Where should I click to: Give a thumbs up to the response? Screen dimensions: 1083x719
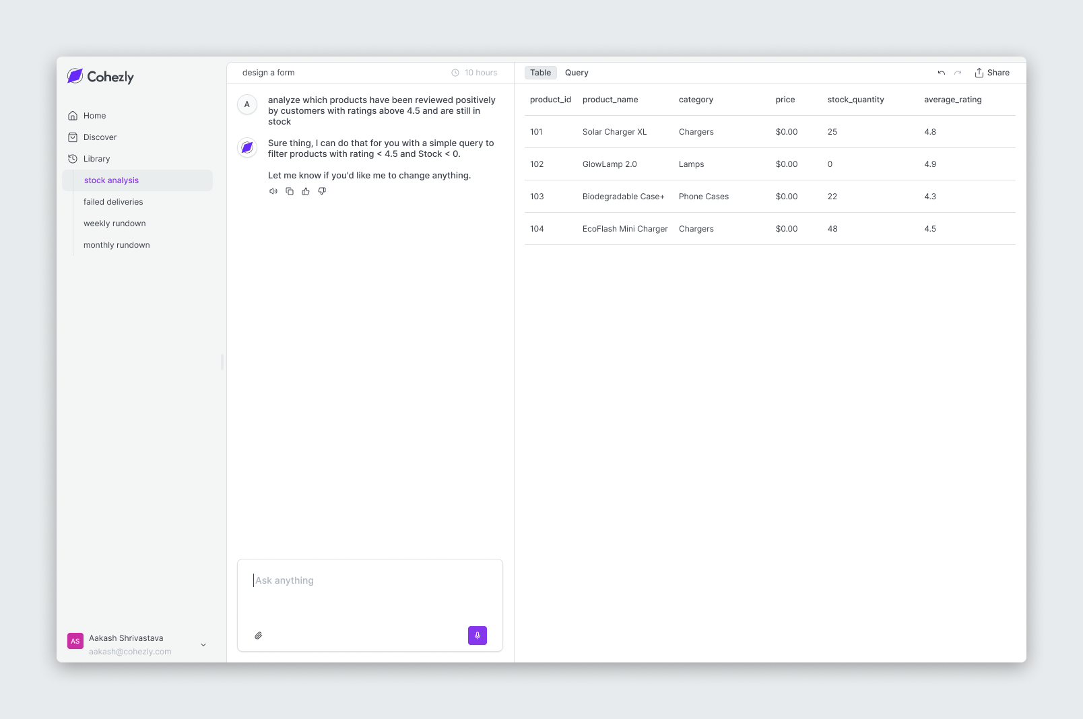pos(306,191)
